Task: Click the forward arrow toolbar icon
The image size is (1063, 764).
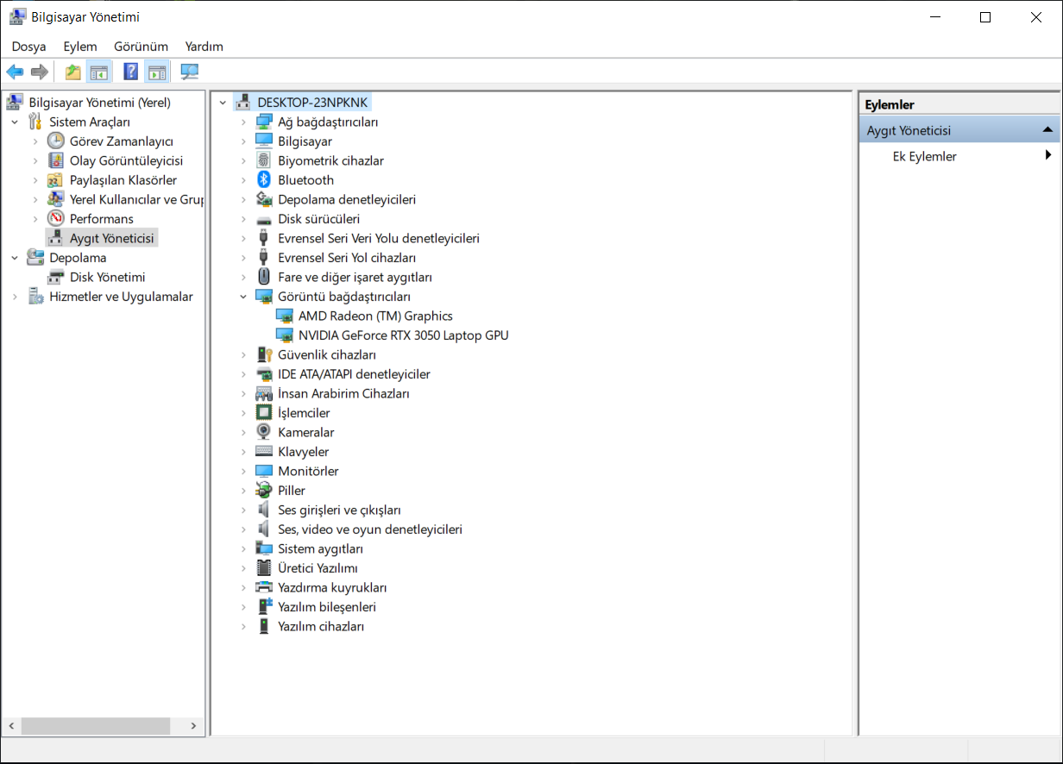Action: tap(39, 72)
